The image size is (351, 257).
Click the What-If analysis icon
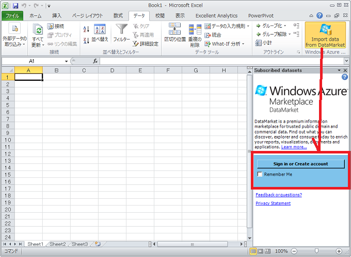coord(208,44)
